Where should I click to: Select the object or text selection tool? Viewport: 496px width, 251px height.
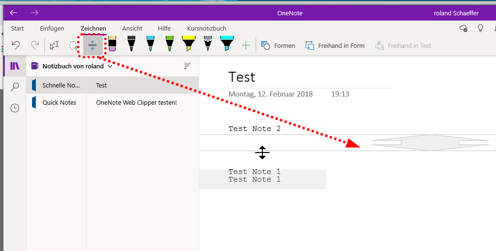[54, 45]
